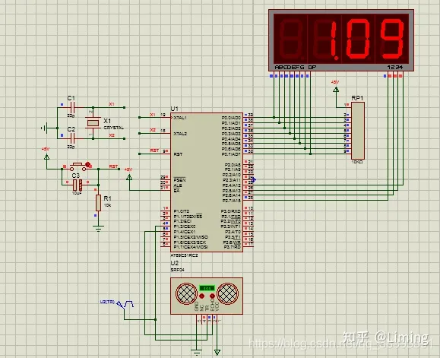Click the ground symbol left of C1 and C2

tap(44, 128)
